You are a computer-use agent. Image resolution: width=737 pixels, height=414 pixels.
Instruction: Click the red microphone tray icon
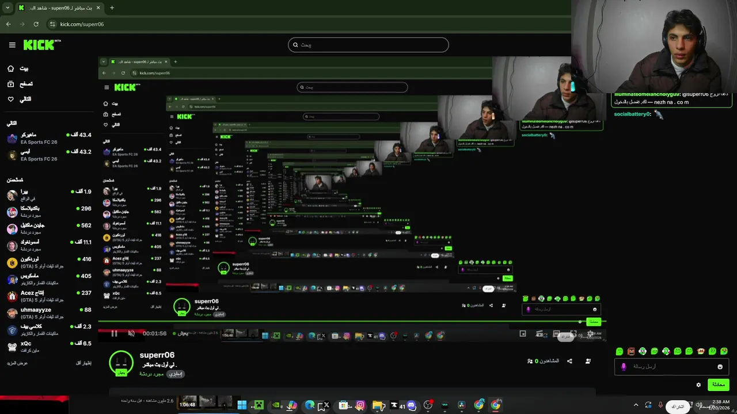point(660,405)
